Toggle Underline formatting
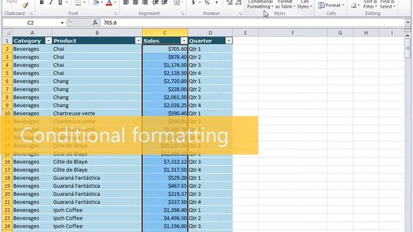Screen dimensions: 413x232 60,3
